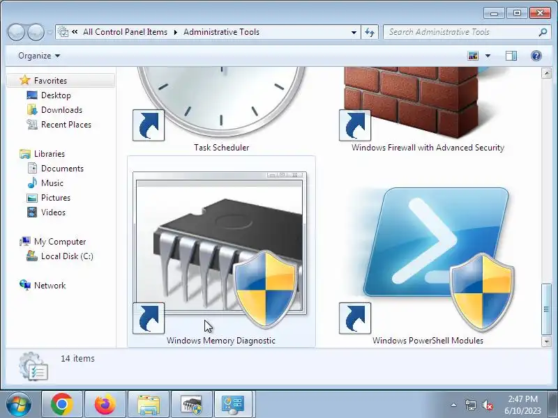
Task: Click the Windows PowerShell Modules label
Action: (x=428, y=341)
